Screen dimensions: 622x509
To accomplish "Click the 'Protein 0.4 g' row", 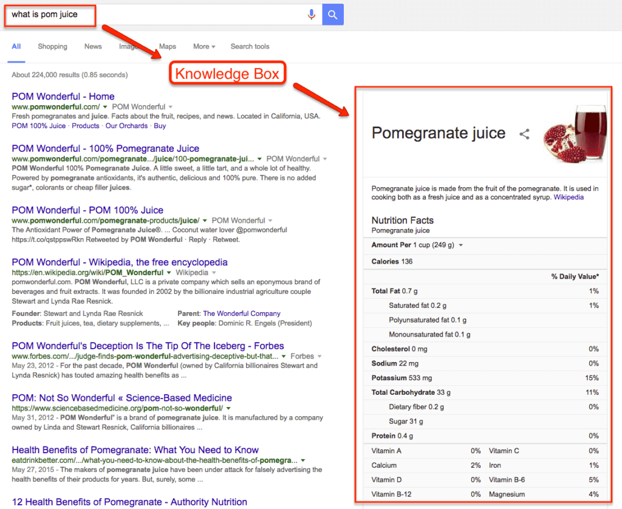I will (x=485, y=436).
